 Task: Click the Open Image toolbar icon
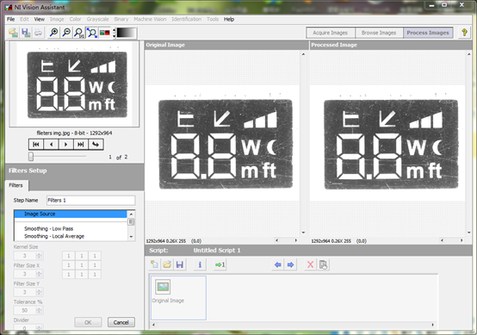(x=14, y=33)
